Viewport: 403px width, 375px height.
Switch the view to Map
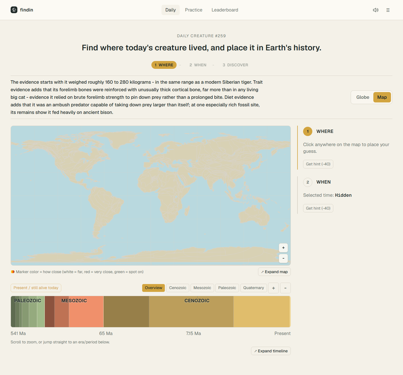[382, 97]
